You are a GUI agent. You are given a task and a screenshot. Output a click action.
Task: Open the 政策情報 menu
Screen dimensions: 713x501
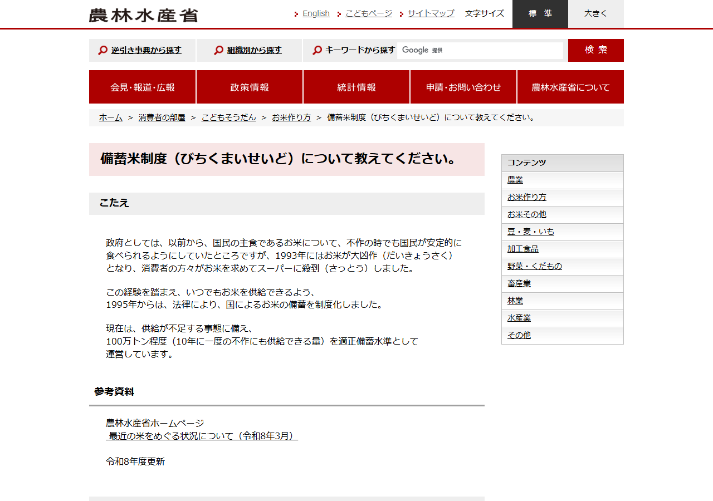click(x=250, y=87)
